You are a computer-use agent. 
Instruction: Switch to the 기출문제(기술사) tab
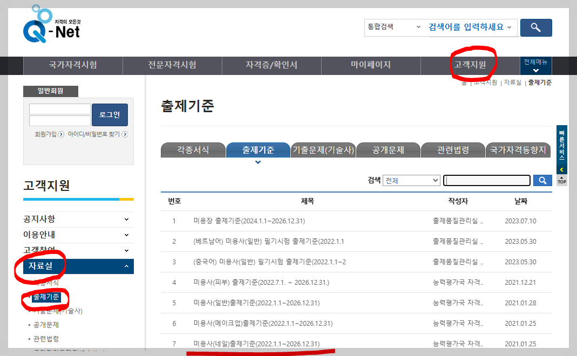coord(323,150)
